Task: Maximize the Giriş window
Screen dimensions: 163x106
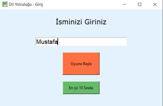Action: (140, 4)
